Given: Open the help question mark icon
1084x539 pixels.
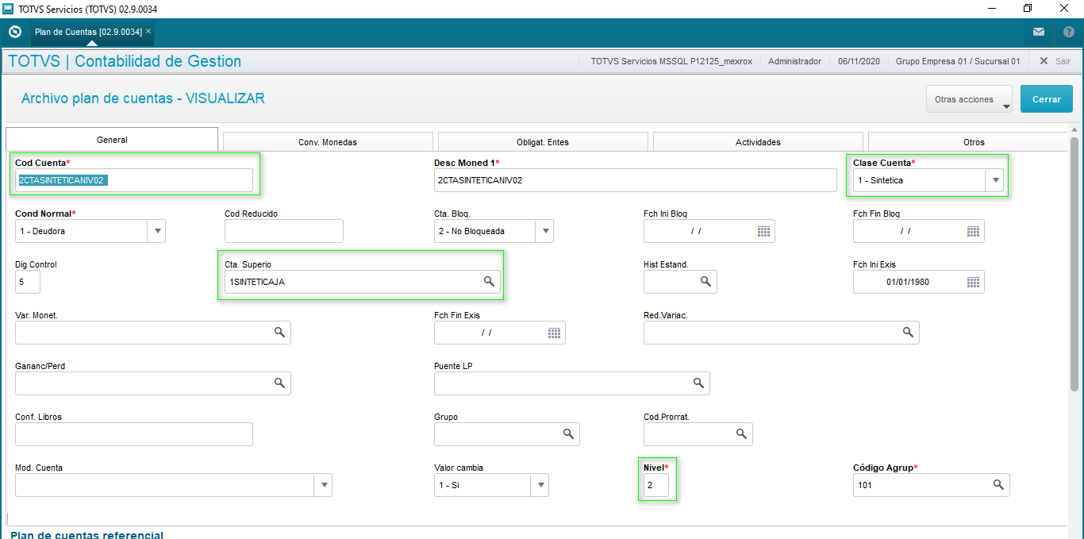Looking at the screenshot, I should pyautogui.click(x=1069, y=32).
